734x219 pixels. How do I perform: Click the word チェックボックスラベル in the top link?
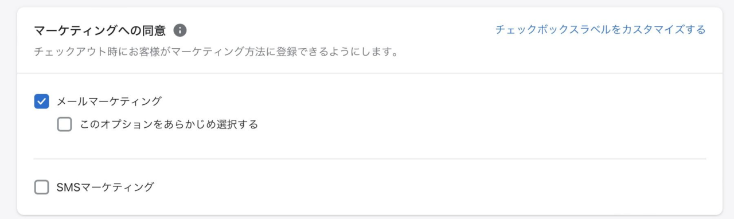[552, 29]
